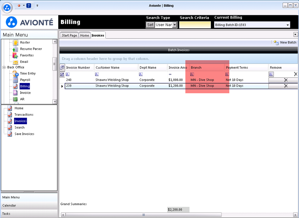Click the horizontal scrollbar right arrow
This screenshot has height=218, width=299.
(x=295, y=215)
